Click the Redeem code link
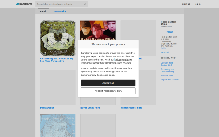The height and width of the screenshot is (137, 219). (x=167, y=76)
